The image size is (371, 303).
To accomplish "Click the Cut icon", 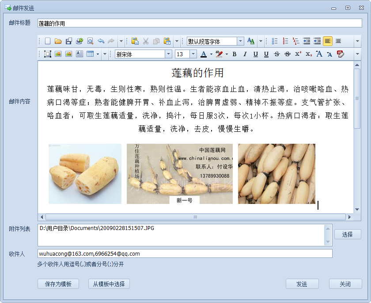I will coord(145,41).
